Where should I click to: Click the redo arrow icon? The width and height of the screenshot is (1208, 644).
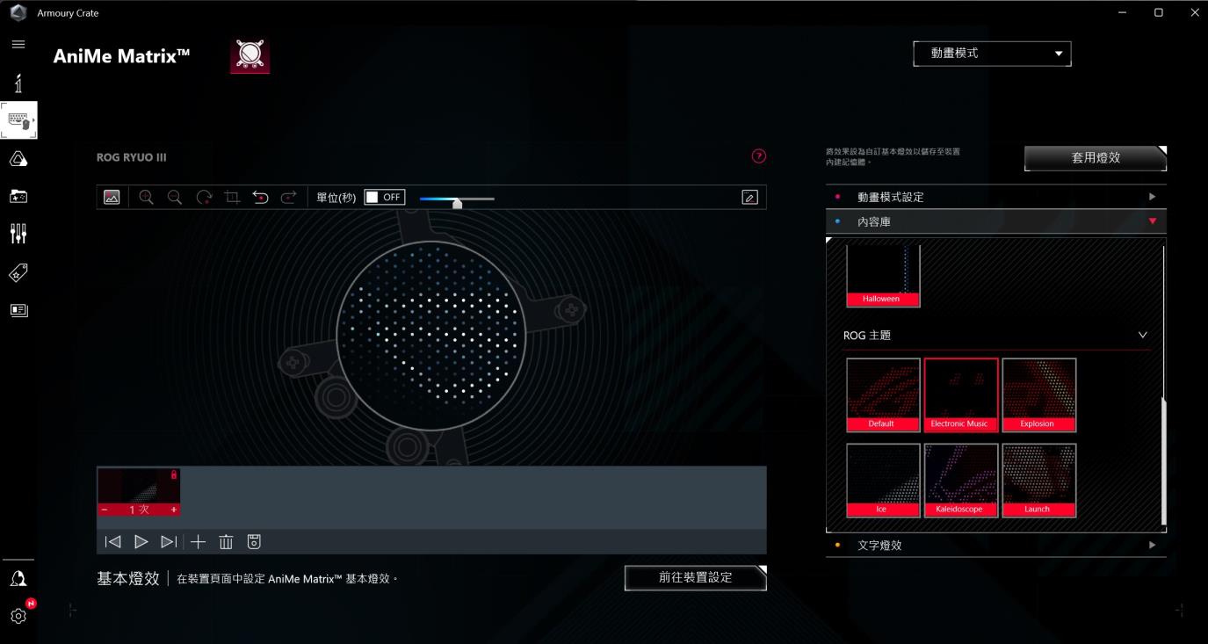pyautogui.click(x=289, y=198)
